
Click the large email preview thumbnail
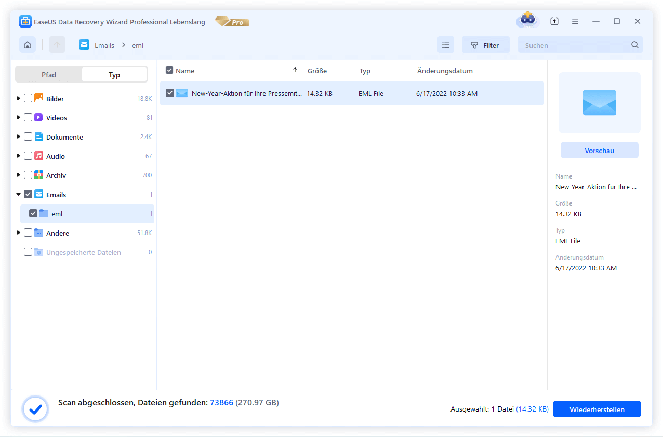point(600,103)
